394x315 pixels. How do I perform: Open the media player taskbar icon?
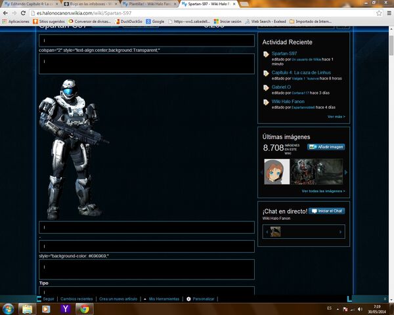click(x=46, y=309)
